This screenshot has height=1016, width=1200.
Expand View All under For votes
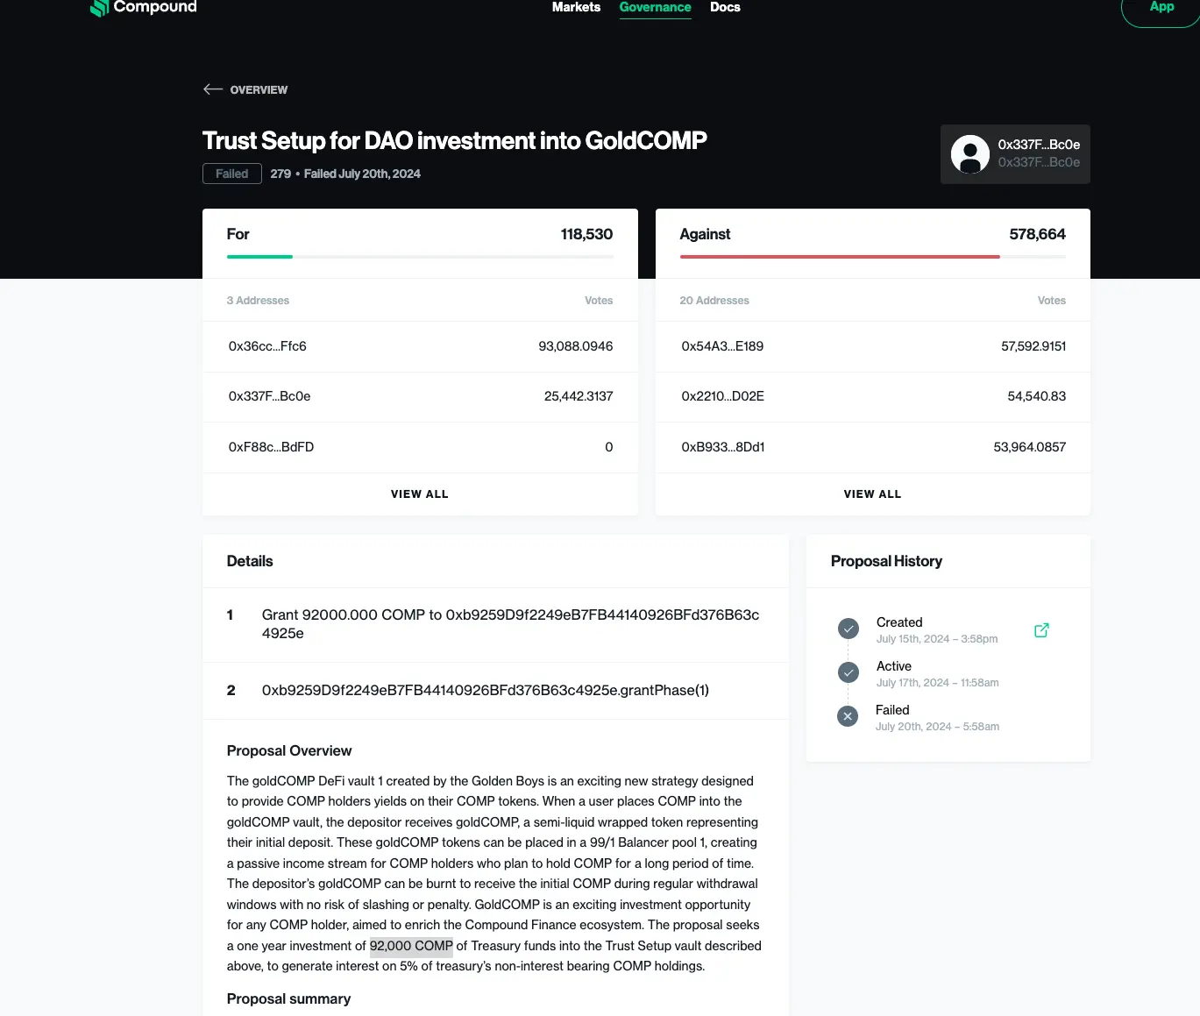pos(419,494)
